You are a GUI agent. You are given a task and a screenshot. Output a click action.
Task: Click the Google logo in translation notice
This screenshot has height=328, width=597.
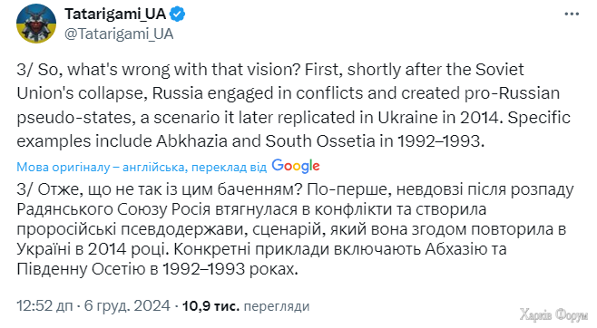point(296,166)
